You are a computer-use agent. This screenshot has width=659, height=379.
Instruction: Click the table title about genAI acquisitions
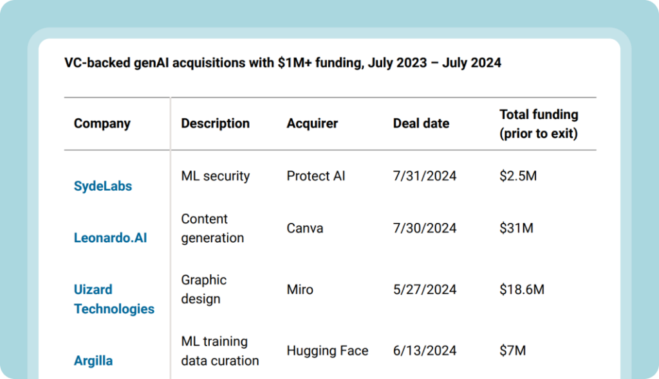coord(283,63)
